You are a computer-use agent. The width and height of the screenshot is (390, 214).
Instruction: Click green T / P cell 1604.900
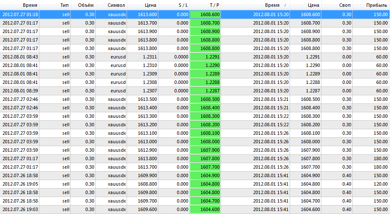pyautogui.click(x=205, y=175)
